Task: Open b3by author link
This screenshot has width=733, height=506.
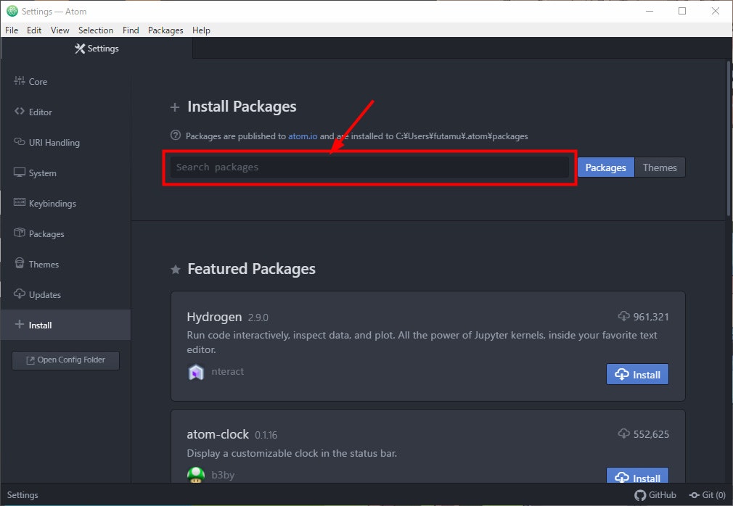Action: coord(223,476)
